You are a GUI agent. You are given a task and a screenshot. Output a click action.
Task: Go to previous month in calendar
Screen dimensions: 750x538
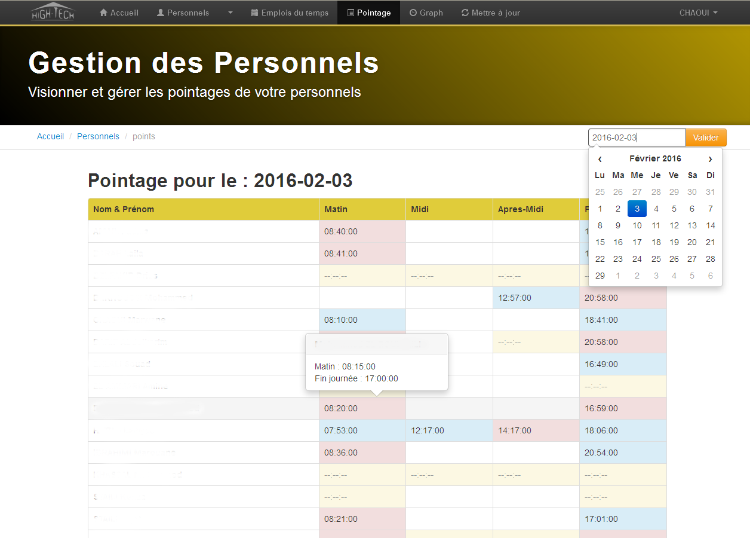point(600,159)
